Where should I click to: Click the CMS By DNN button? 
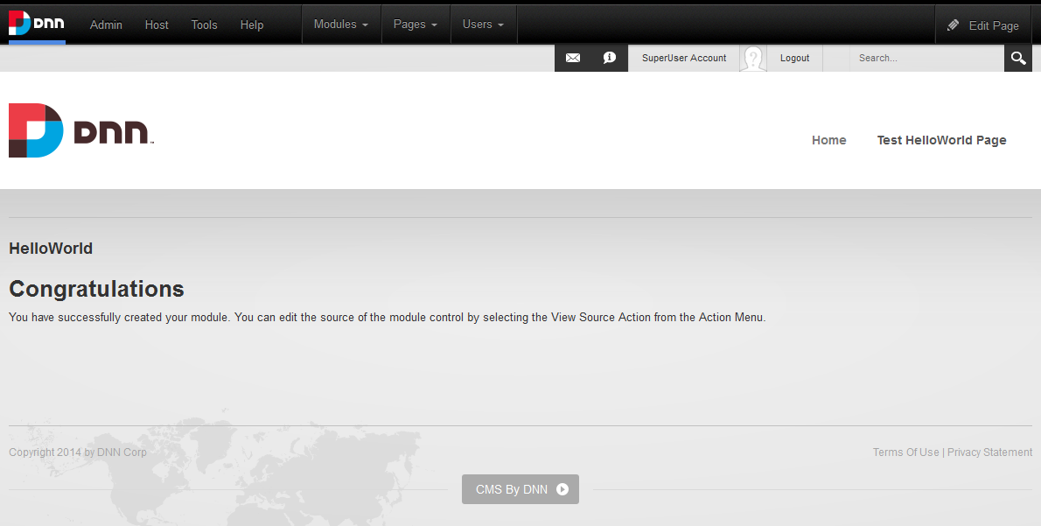(520, 489)
